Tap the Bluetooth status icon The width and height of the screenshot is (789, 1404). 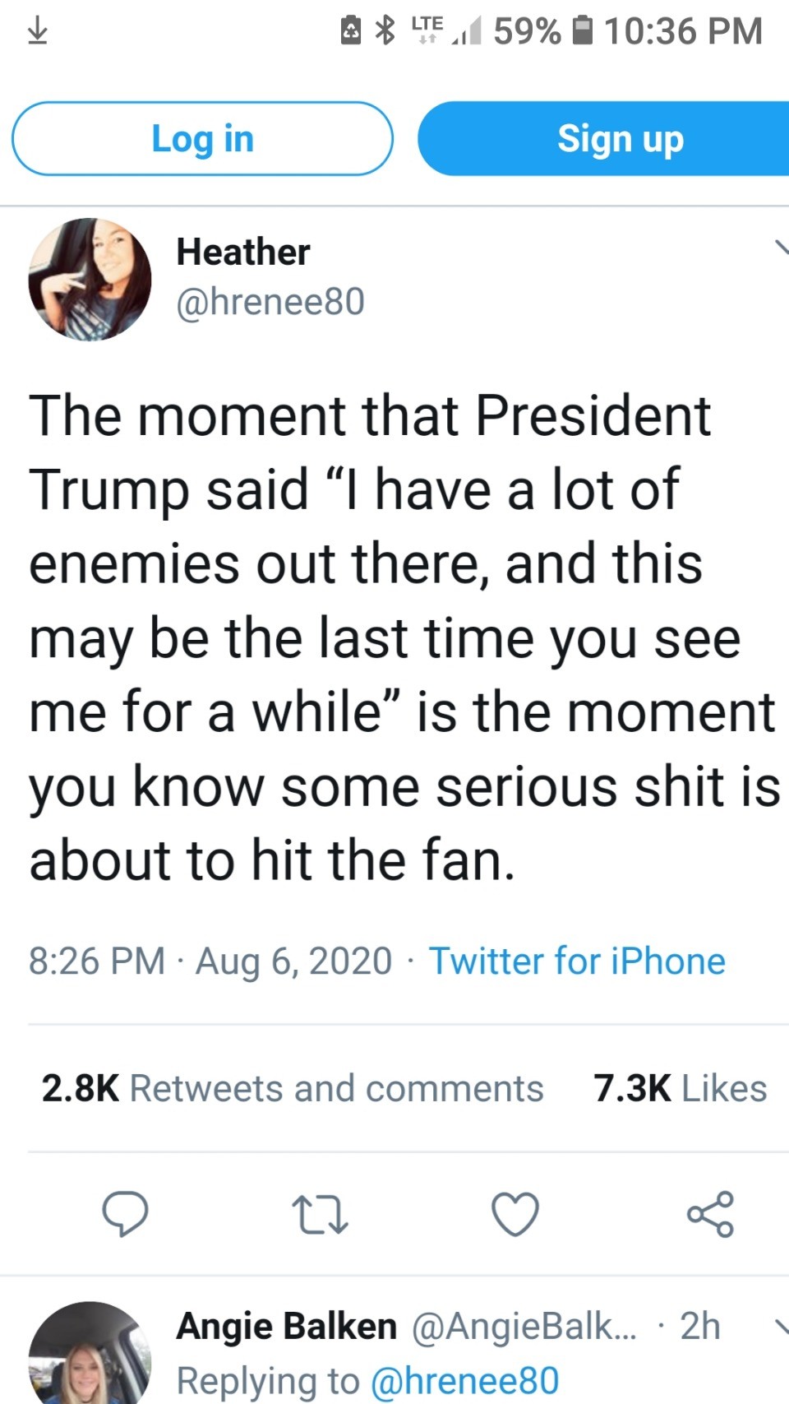pos(385,31)
